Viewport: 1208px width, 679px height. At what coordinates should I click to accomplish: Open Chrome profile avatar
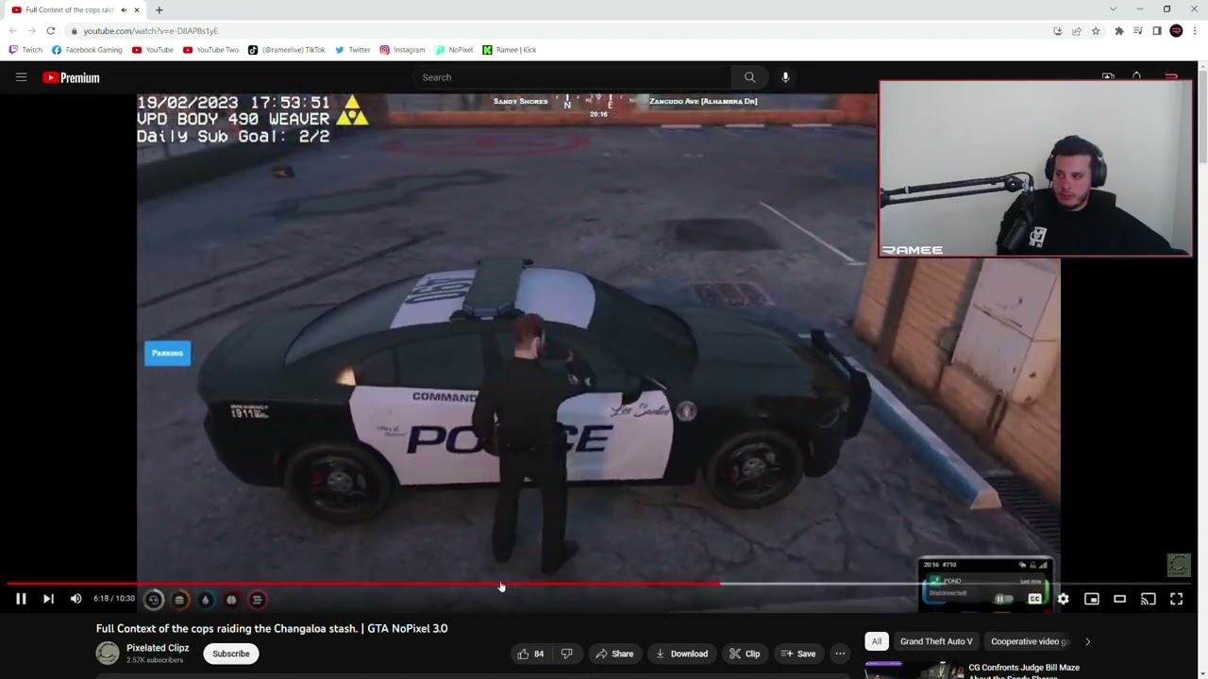1176,31
